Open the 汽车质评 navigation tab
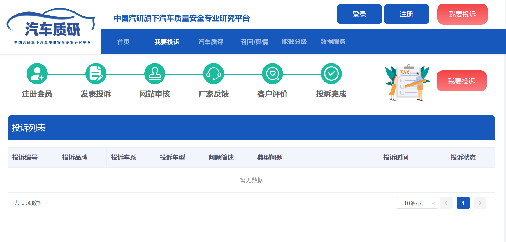The height and width of the screenshot is (242, 506). 211,42
